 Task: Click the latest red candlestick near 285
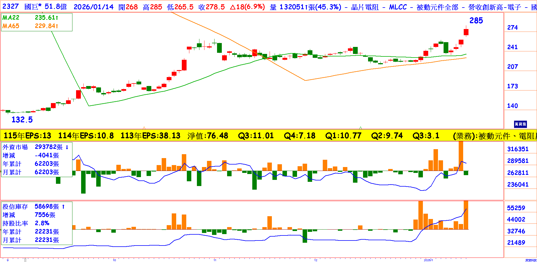point(466,32)
